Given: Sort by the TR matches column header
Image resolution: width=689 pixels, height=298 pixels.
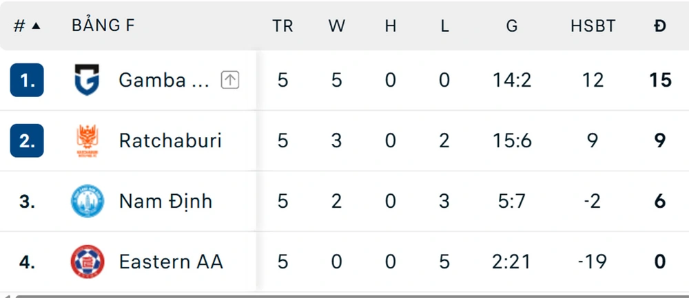Looking at the screenshot, I should point(282,26).
